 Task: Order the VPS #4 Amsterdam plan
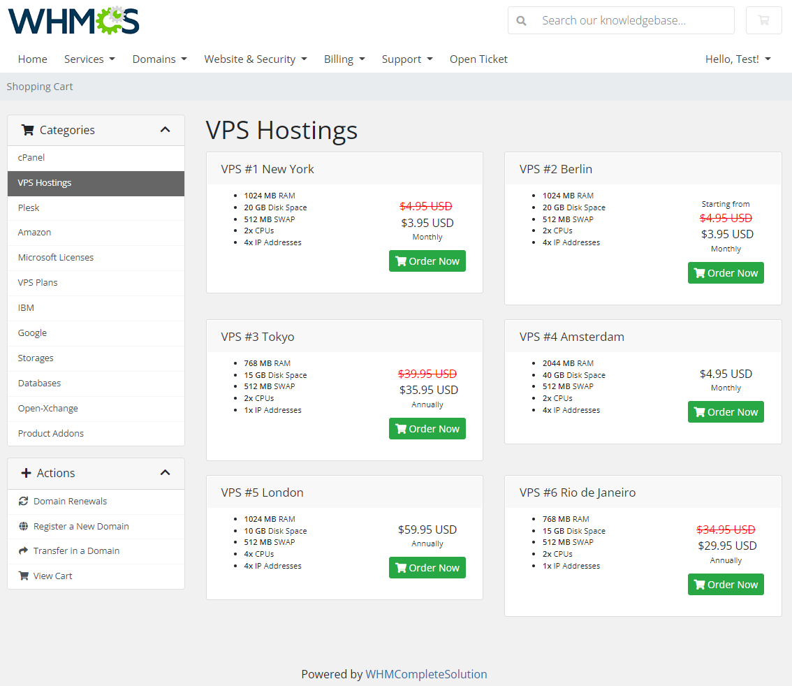pos(726,411)
